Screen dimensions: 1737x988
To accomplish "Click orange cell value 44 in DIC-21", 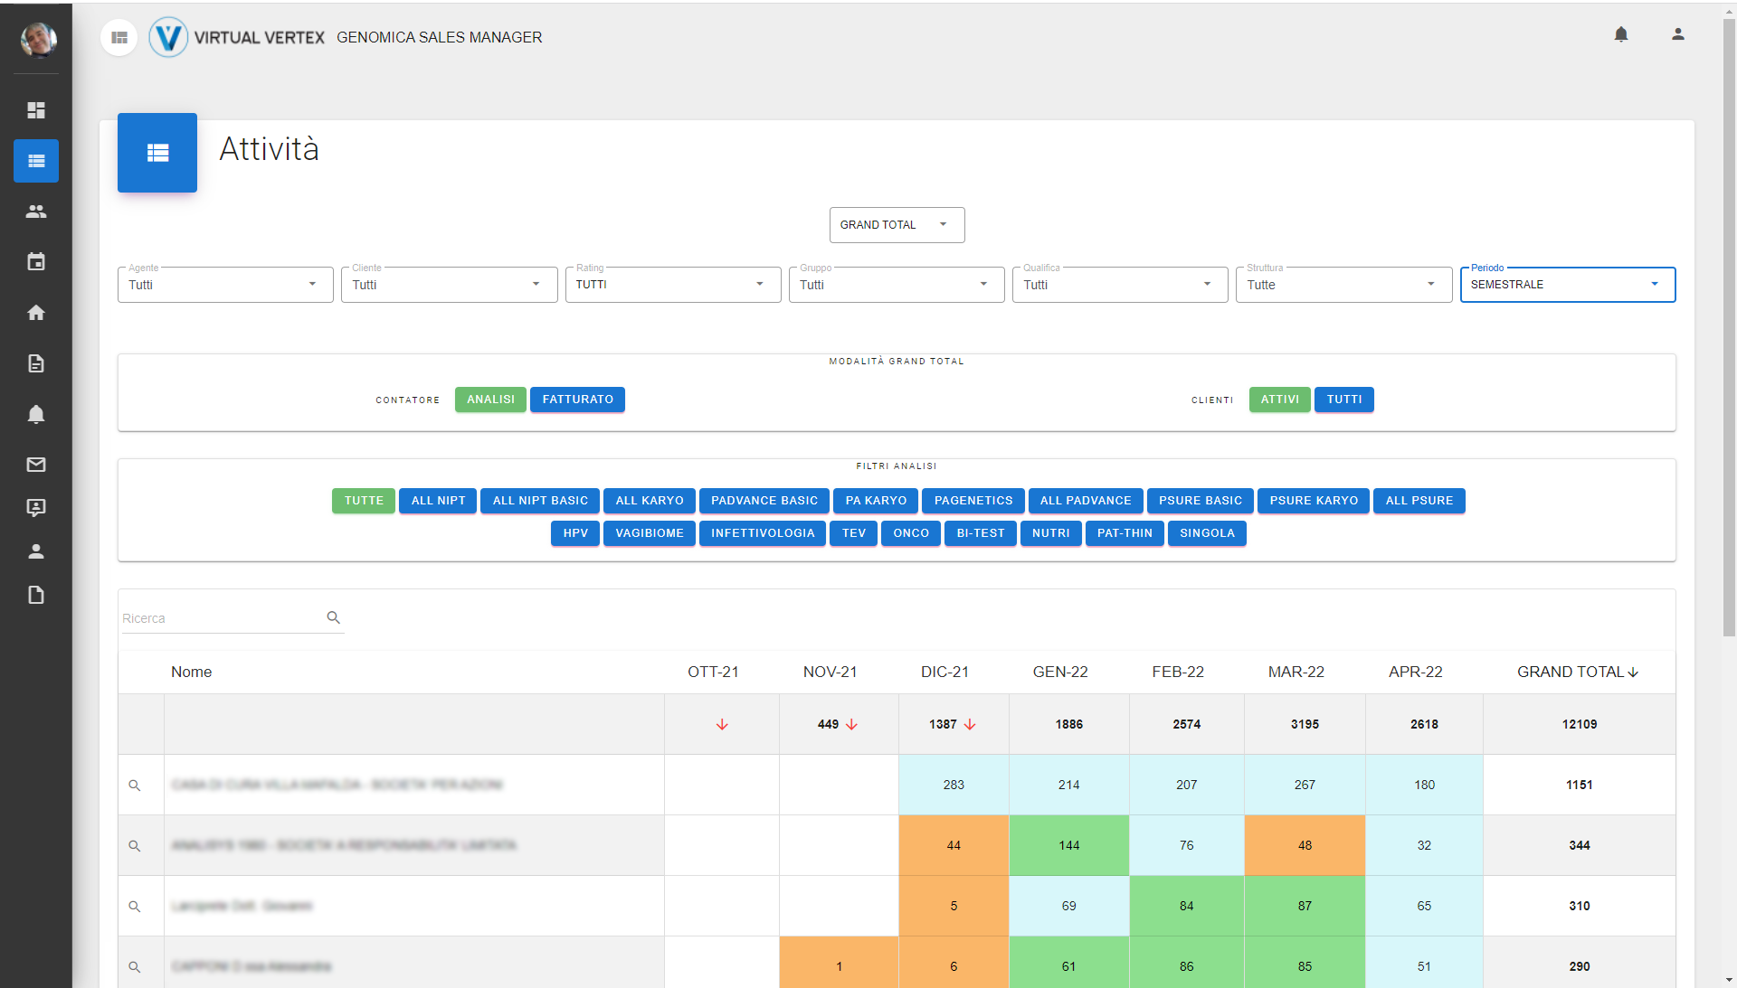I will (x=954, y=846).
